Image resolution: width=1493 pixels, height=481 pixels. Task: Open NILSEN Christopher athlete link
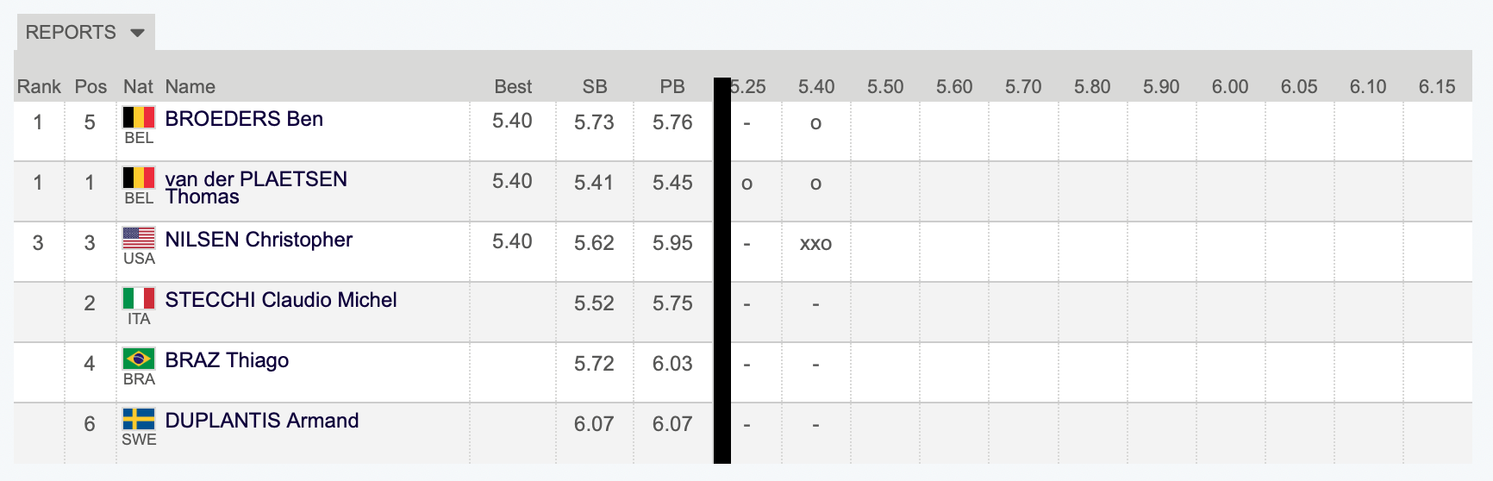[x=259, y=240]
